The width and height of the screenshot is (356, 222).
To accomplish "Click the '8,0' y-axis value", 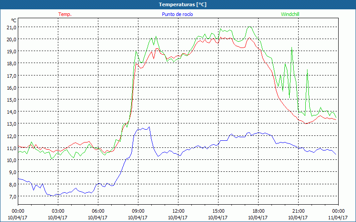I will [12, 184].
